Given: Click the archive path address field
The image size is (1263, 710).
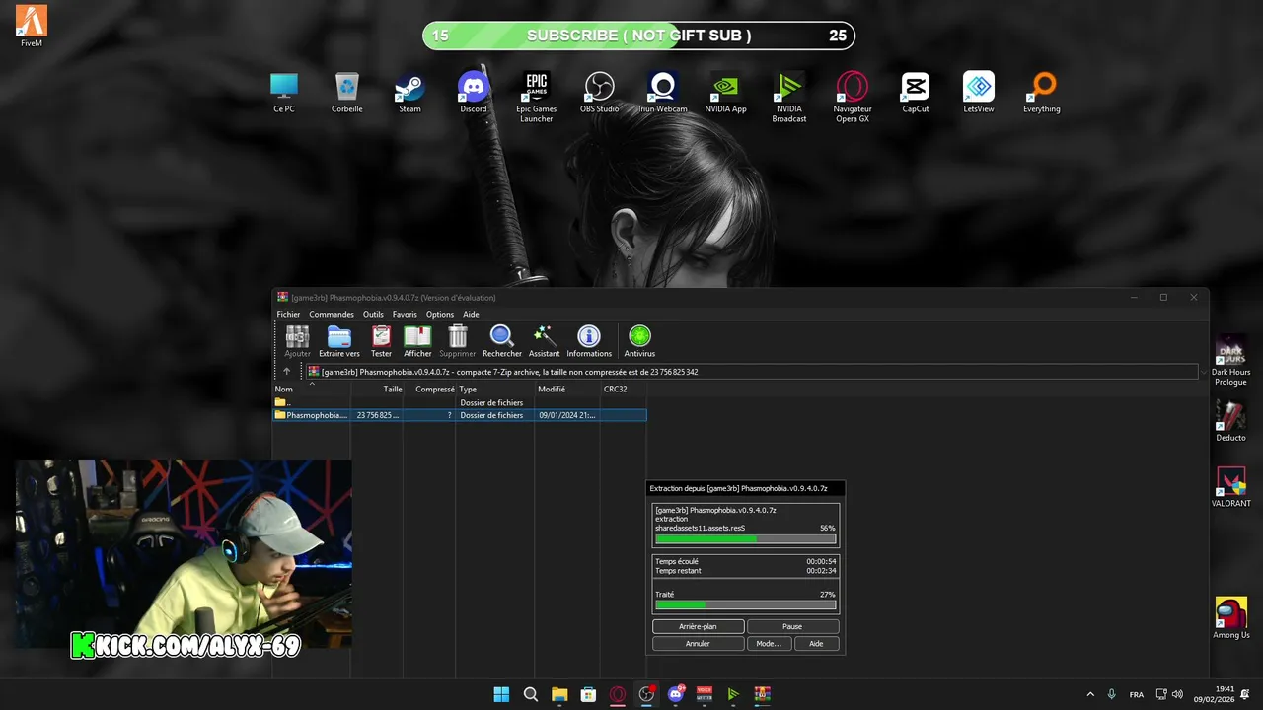Looking at the screenshot, I should coord(750,372).
